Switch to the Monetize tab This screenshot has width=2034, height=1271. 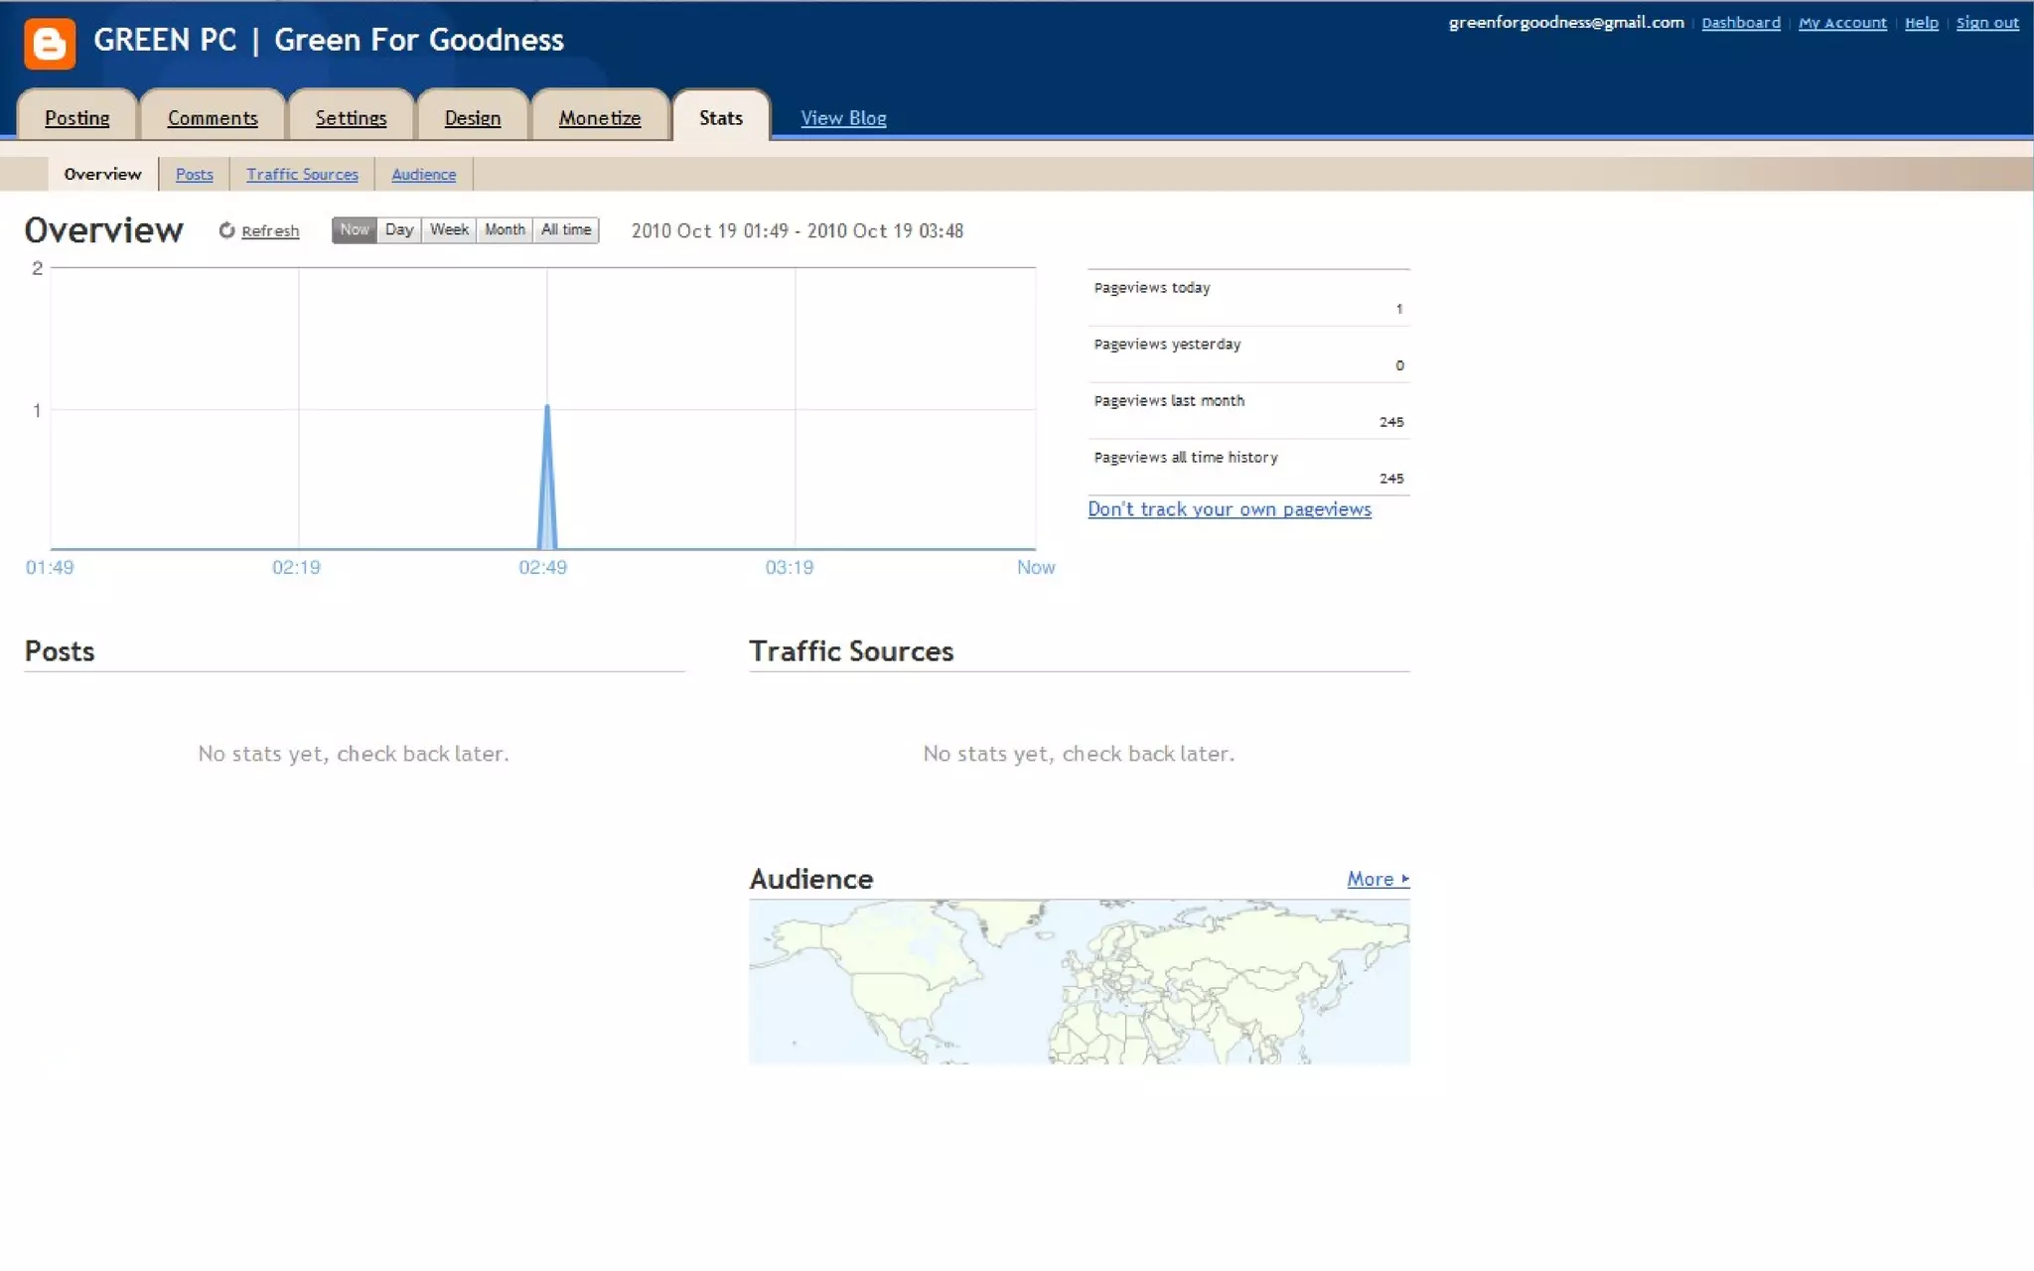[599, 118]
